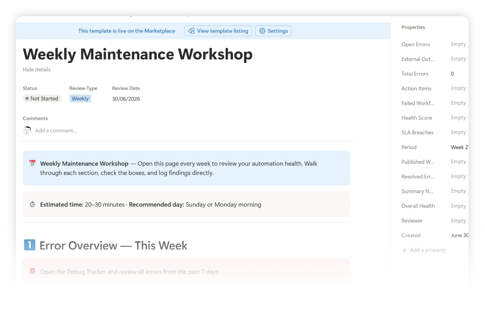
Task: Click the Health Score property label
Action: click(x=417, y=118)
